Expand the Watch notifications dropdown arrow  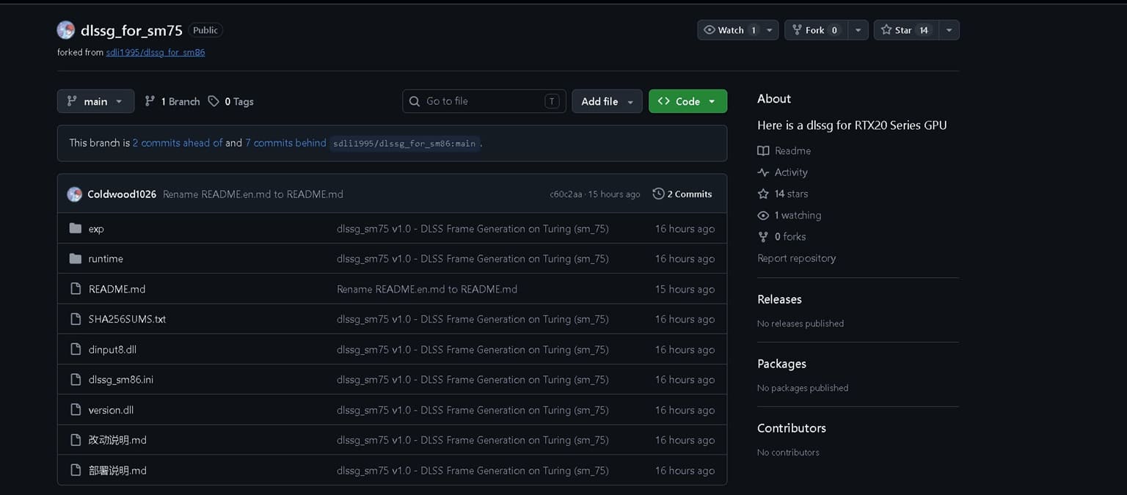[x=770, y=30]
